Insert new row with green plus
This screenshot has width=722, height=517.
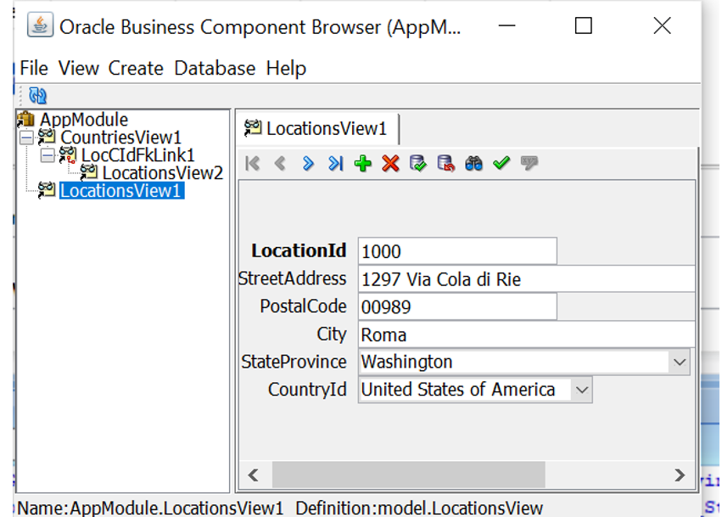click(363, 163)
